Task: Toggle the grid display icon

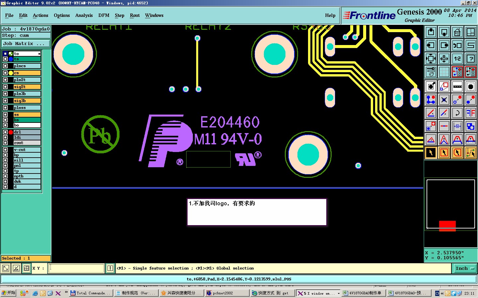Action: (444, 72)
